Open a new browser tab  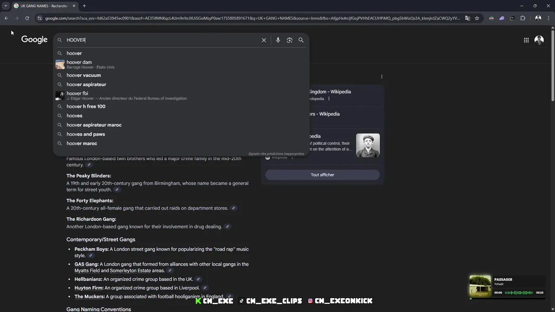coord(84,6)
